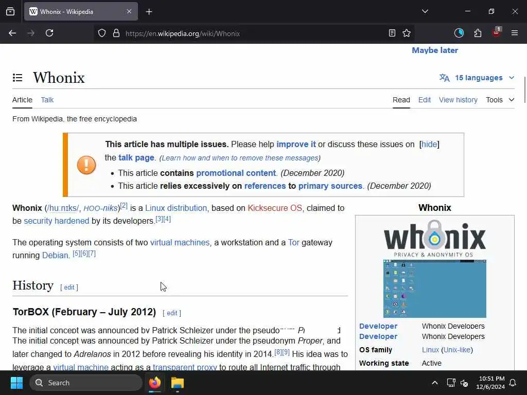The width and height of the screenshot is (527, 395).
Task: Open muted volume tray icon
Action: point(464,383)
